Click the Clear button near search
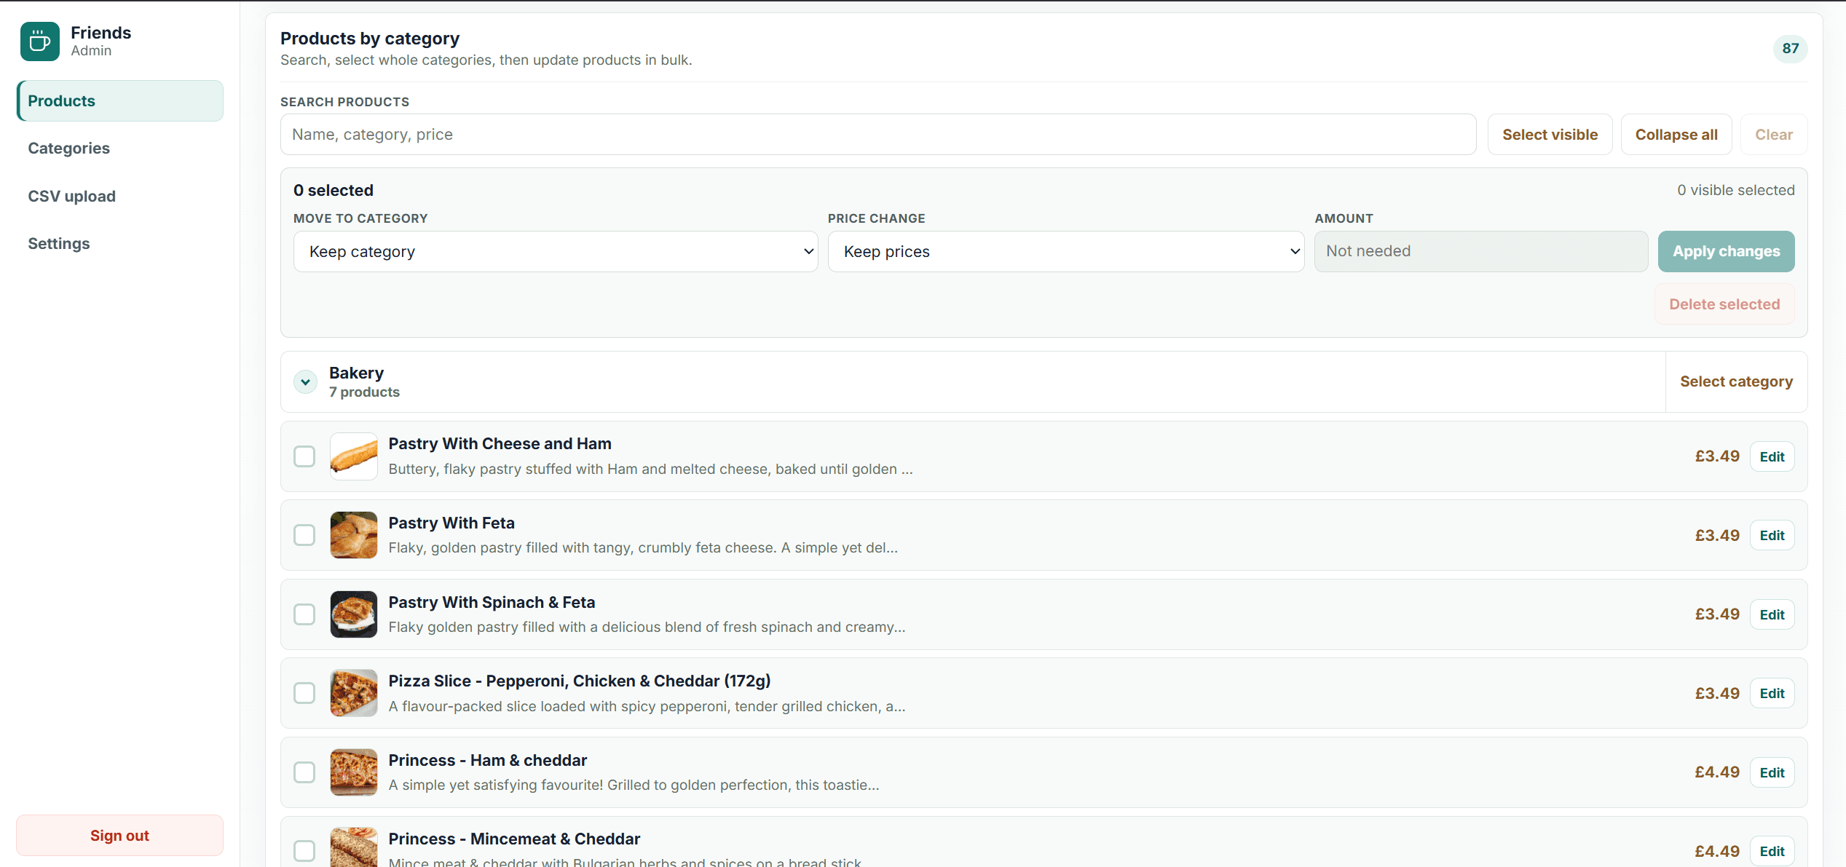 coord(1774,135)
